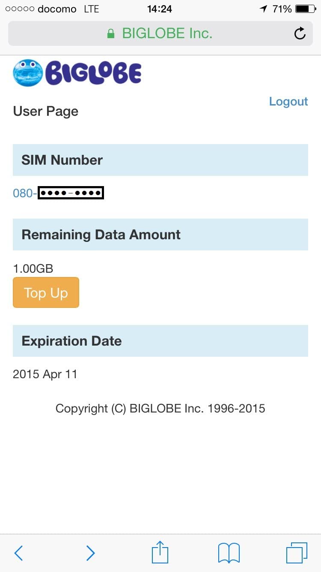Select the SIM Number section header
Image resolution: width=321 pixels, height=572 pixels.
160,160
